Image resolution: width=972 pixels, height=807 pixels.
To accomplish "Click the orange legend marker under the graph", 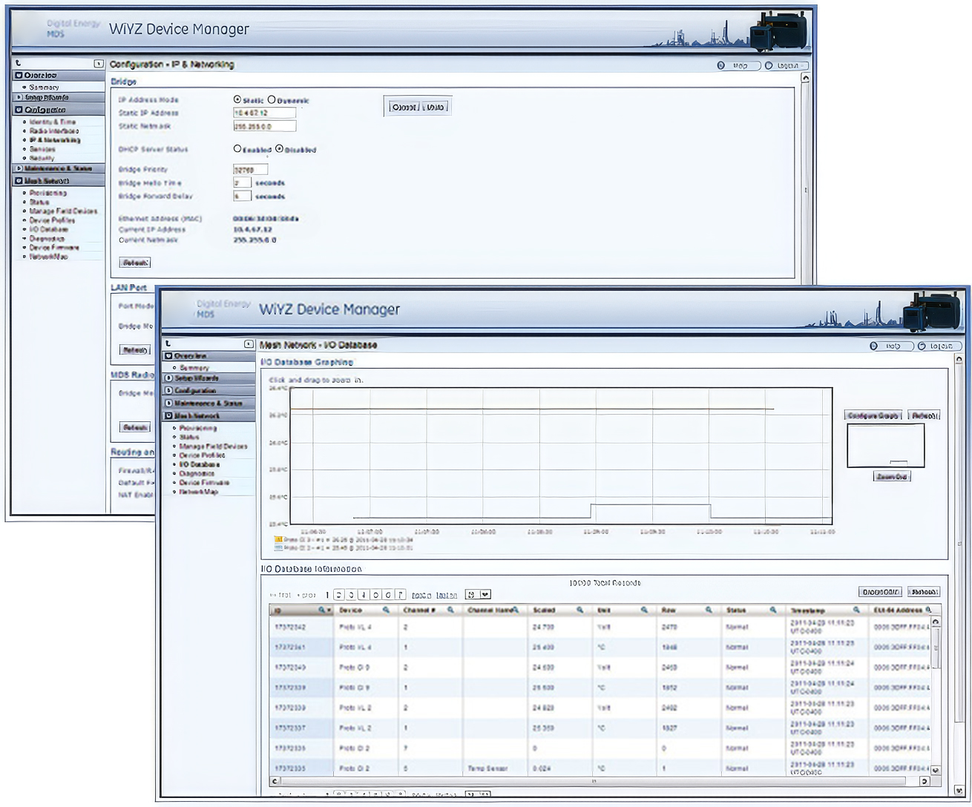I will [x=278, y=539].
